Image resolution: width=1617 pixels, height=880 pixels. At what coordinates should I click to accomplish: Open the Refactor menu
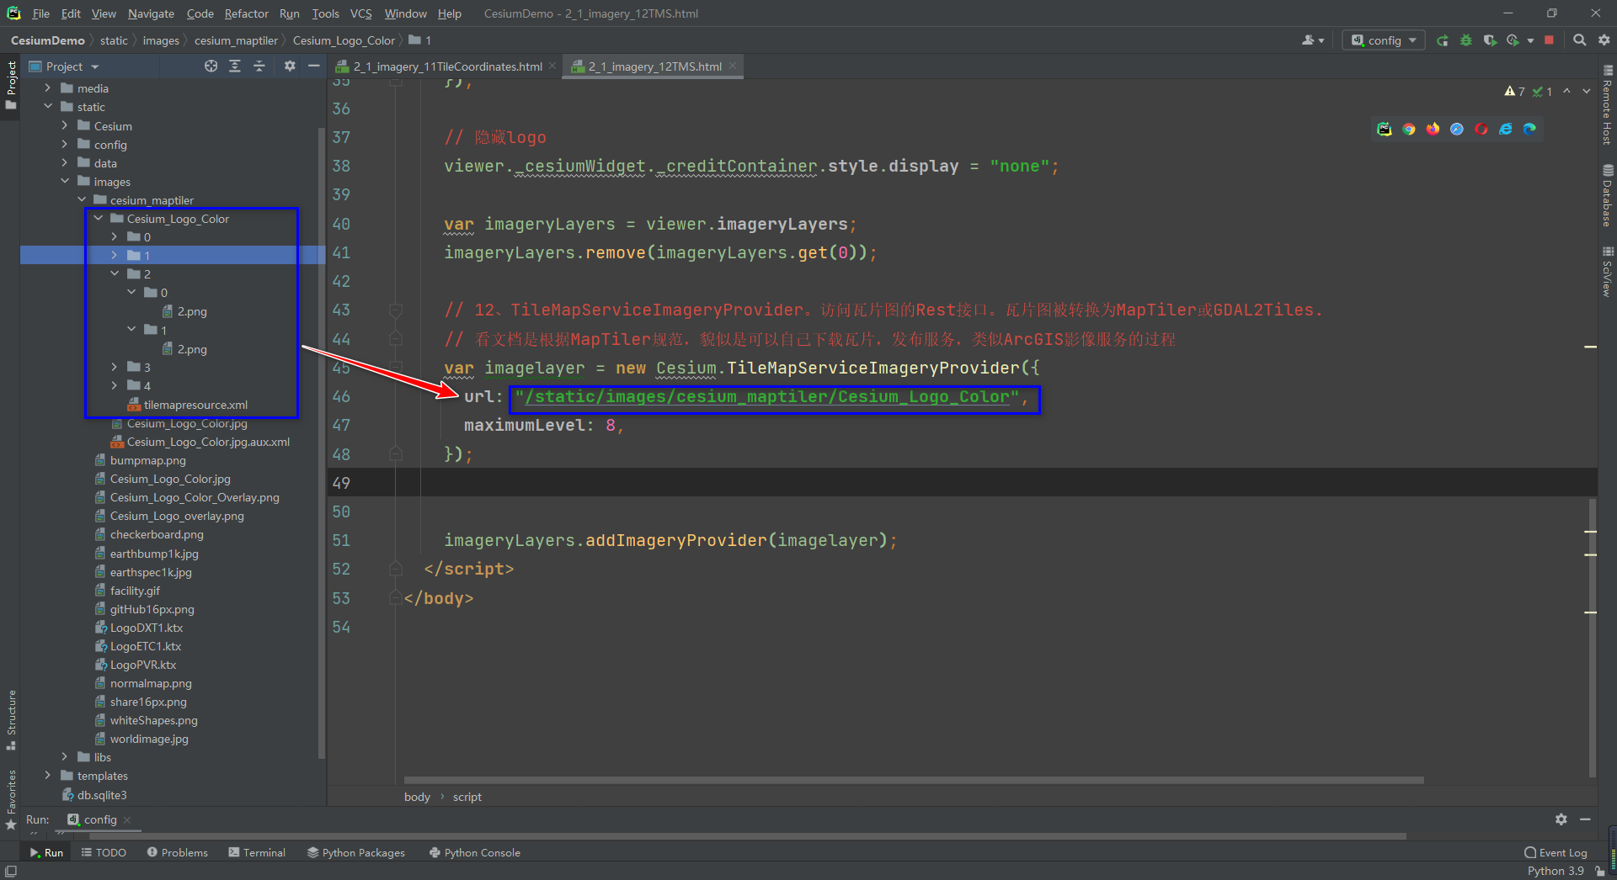(x=246, y=13)
